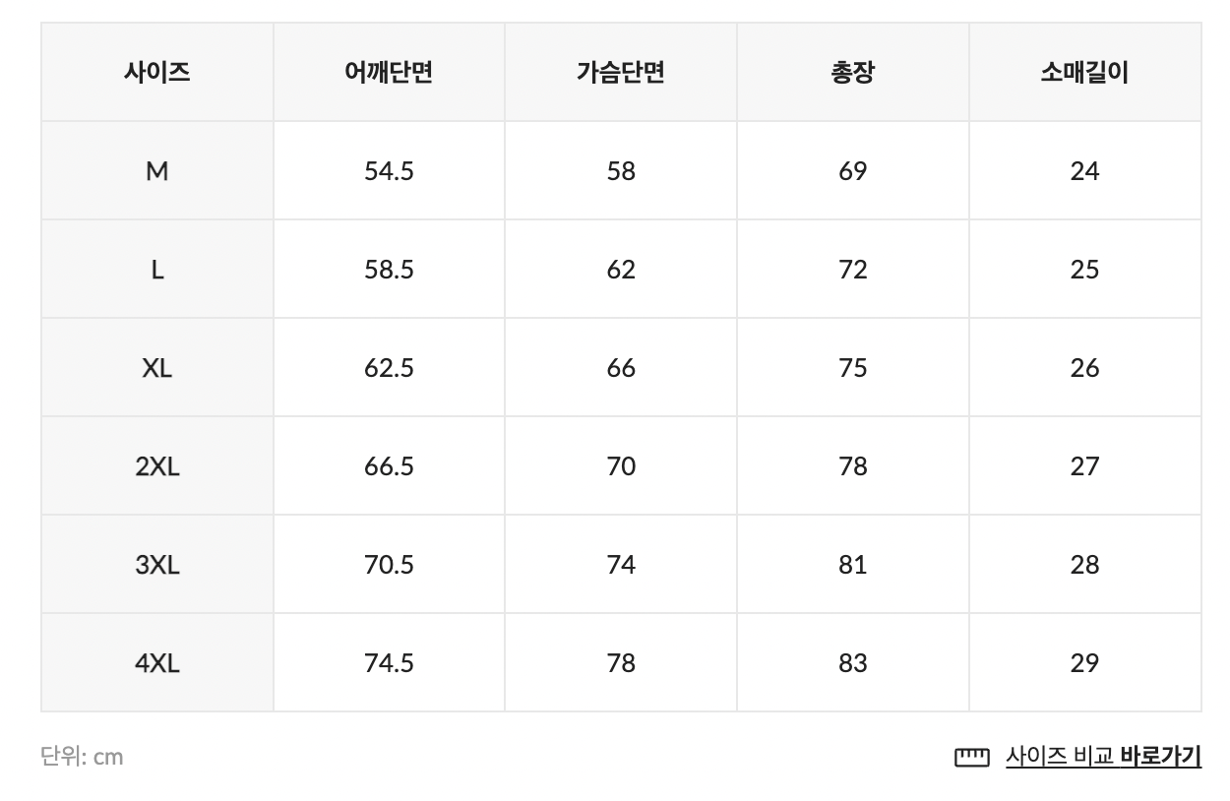Click the 소매길이 column header
The height and width of the screenshot is (801, 1230).
click(x=1084, y=73)
